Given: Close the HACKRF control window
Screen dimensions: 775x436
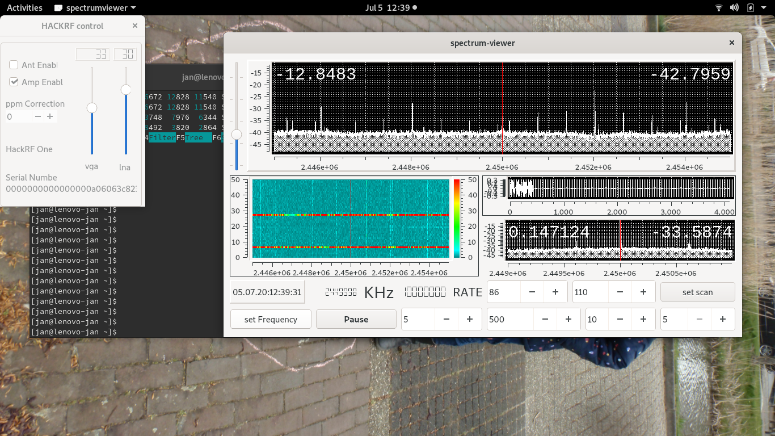Looking at the screenshot, I should pyautogui.click(x=134, y=26).
